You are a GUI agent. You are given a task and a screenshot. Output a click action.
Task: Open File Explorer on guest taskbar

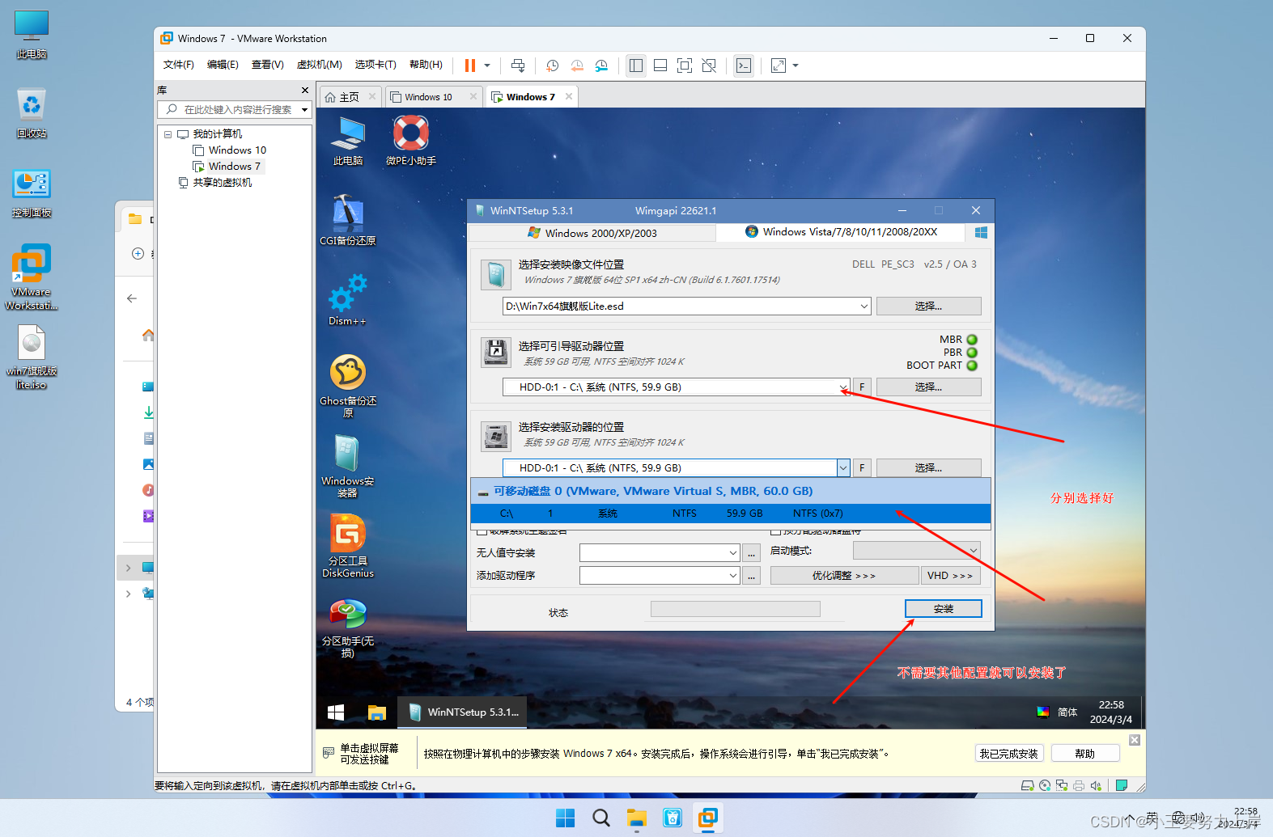pyautogui.click(x=377, y=712)
